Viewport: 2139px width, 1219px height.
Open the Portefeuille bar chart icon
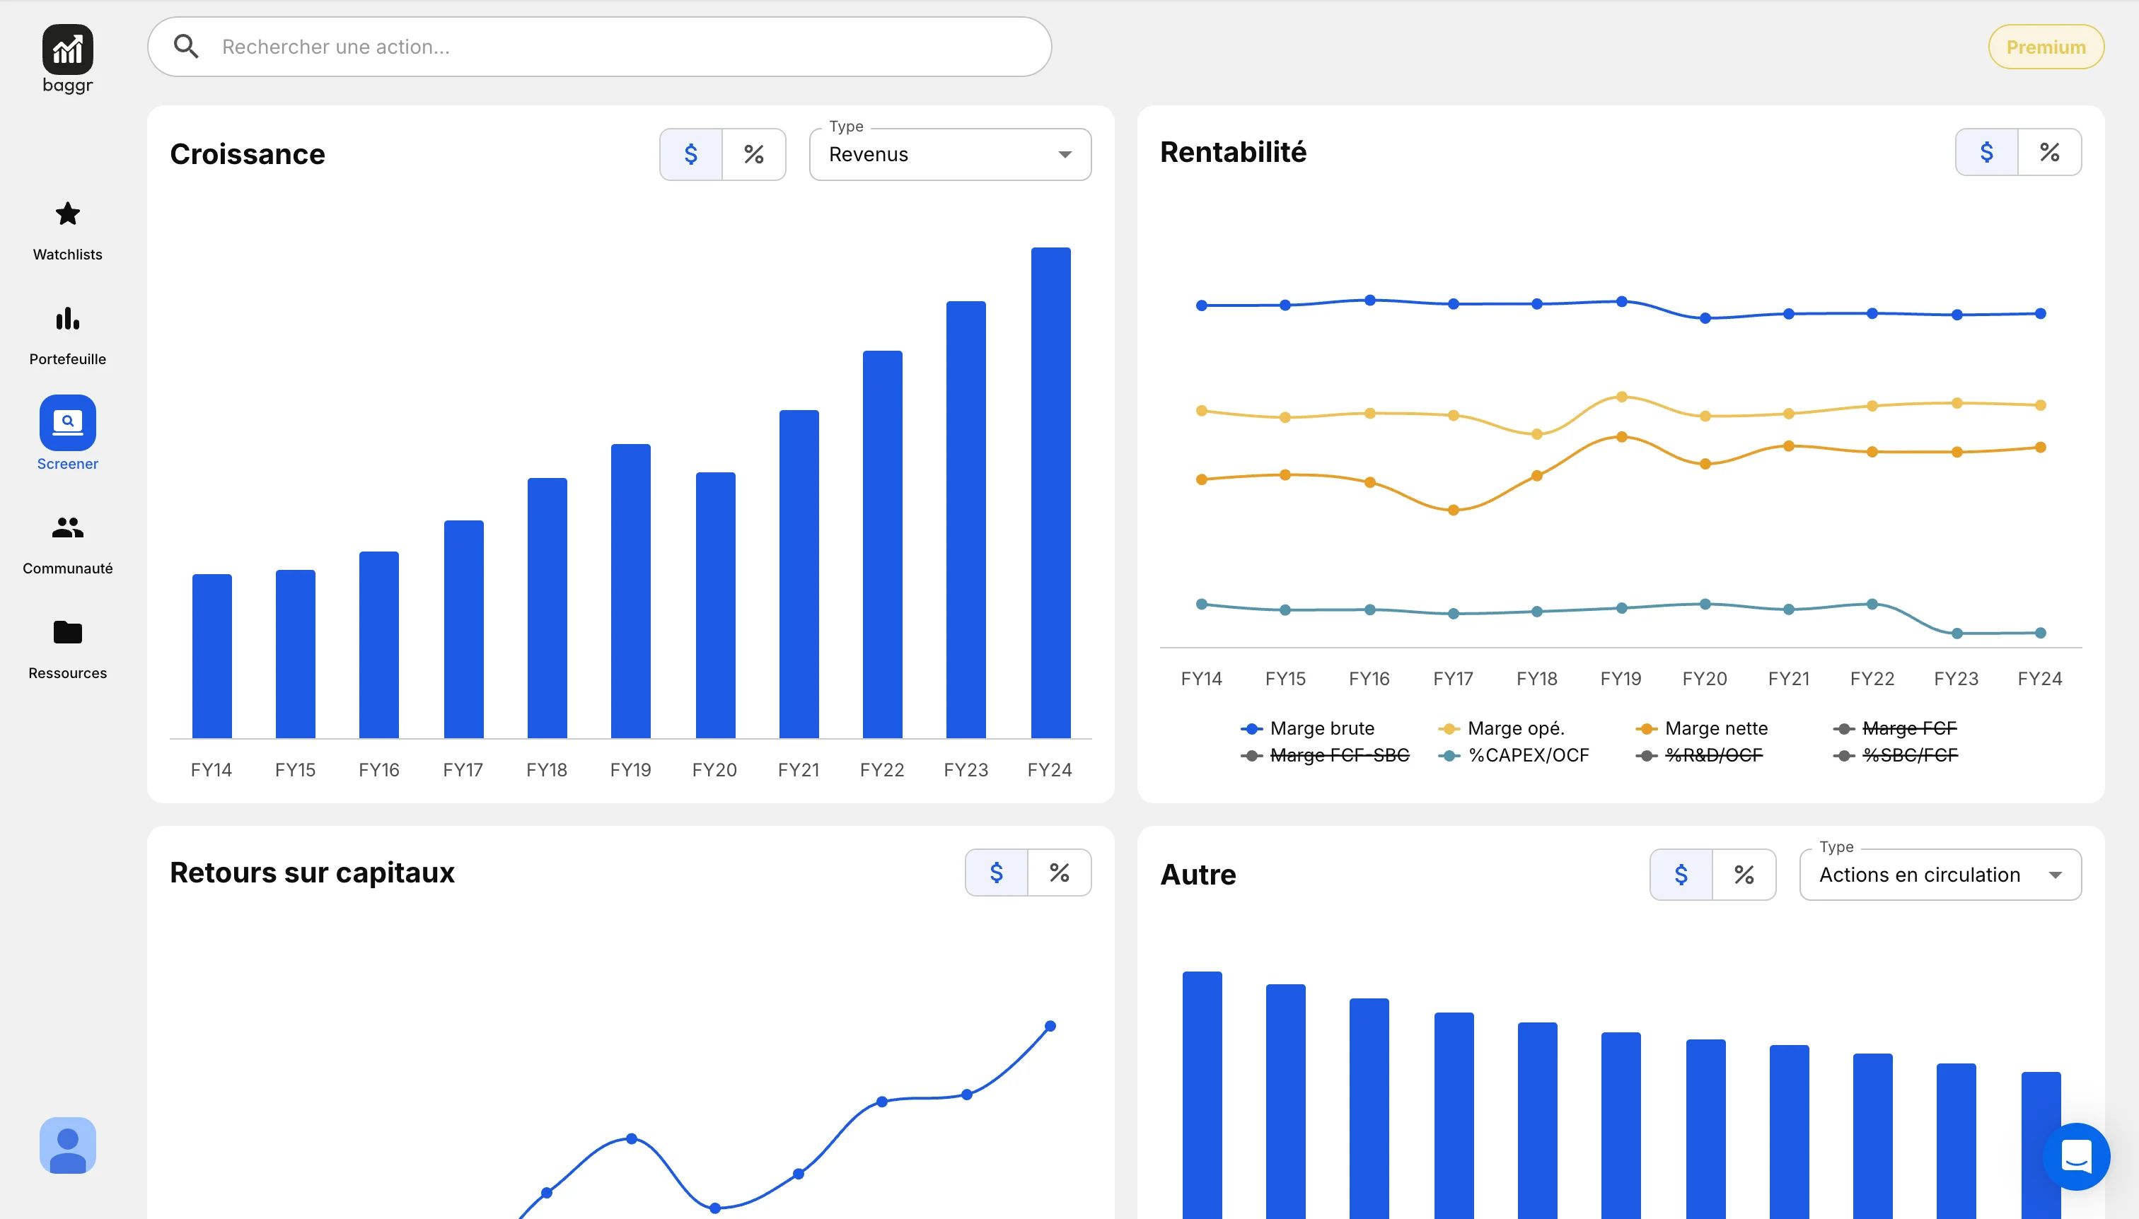coord(67,319)
